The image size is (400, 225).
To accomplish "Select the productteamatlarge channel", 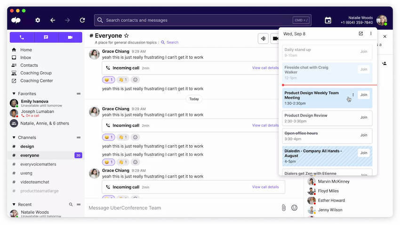I will click(46, 191).
